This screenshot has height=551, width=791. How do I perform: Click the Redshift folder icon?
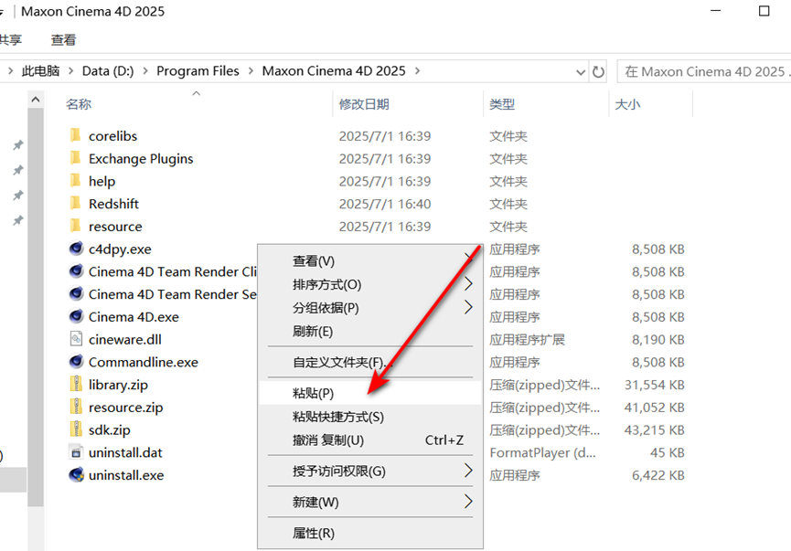75,203
